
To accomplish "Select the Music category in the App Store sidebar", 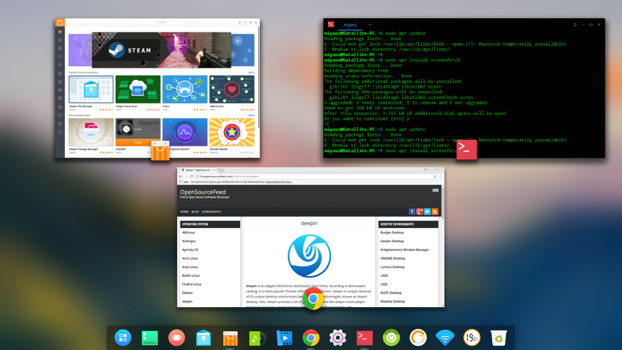I will click(60, 63).
